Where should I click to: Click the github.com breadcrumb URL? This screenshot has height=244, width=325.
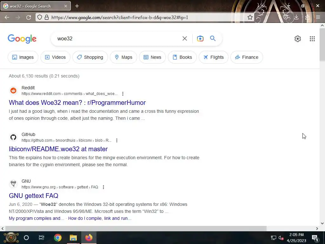[x=67, y=140]
